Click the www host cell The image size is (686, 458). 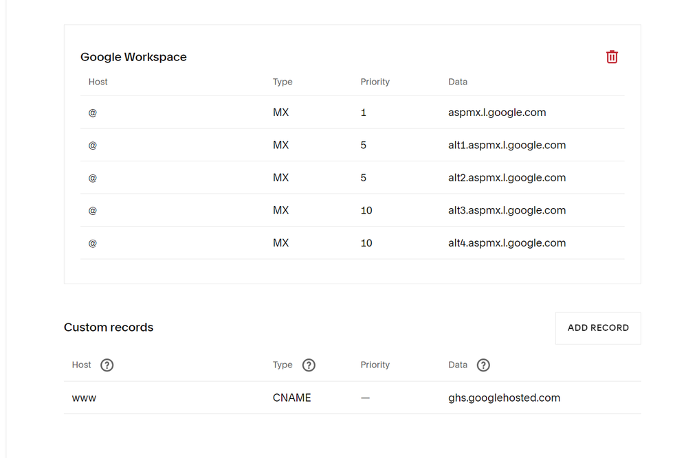point(84,398)
